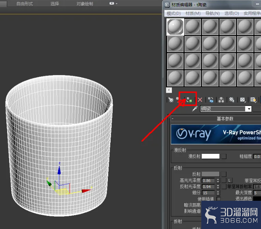Click the 高光光泽度 map slot button

(224, 180)
